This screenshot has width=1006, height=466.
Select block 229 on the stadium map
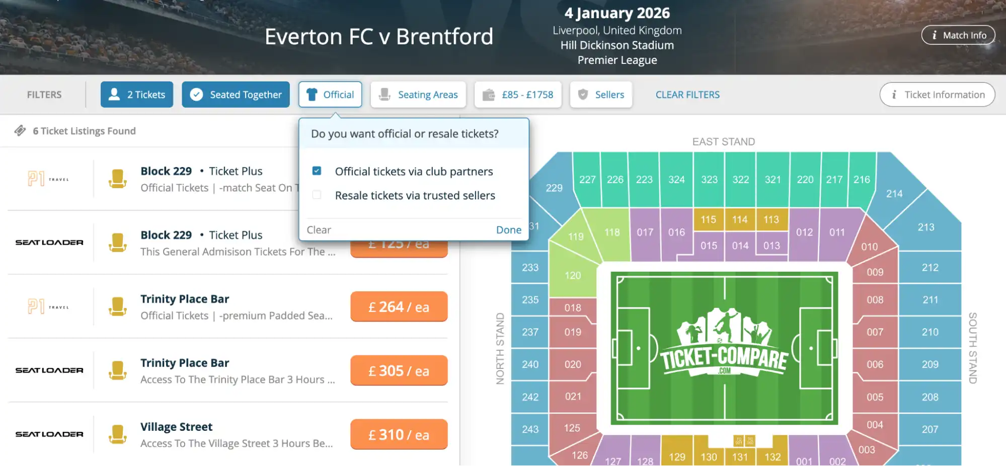coord(554,188)
